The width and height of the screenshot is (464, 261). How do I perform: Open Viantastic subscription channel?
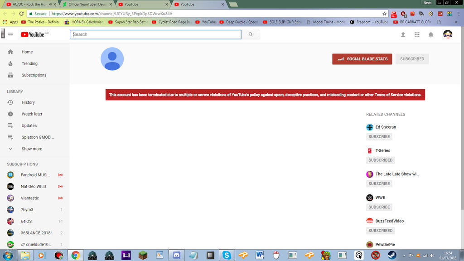[34, 198]
